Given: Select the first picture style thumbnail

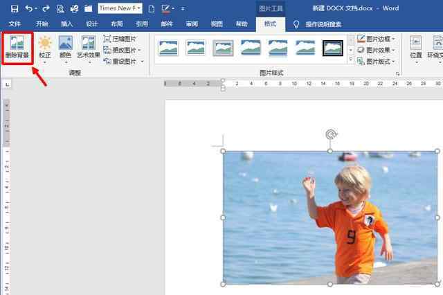Looking at the screenshot, I should [168, 47].
